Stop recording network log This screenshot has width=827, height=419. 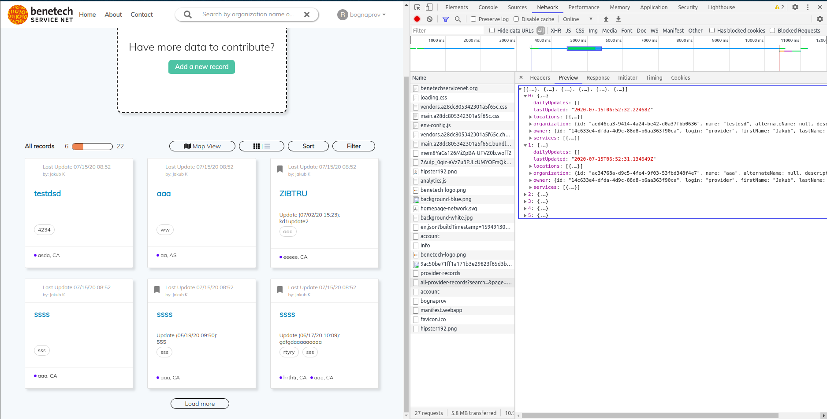click(x=416, y=19)
